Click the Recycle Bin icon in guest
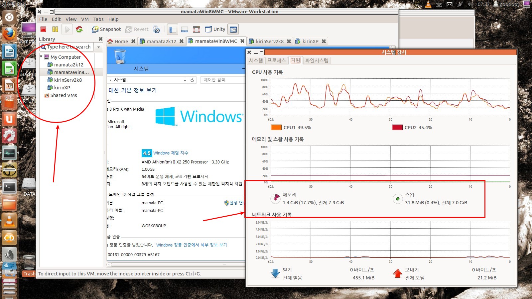This screenshot has height=299, width=532. click(x=120, y=56)
